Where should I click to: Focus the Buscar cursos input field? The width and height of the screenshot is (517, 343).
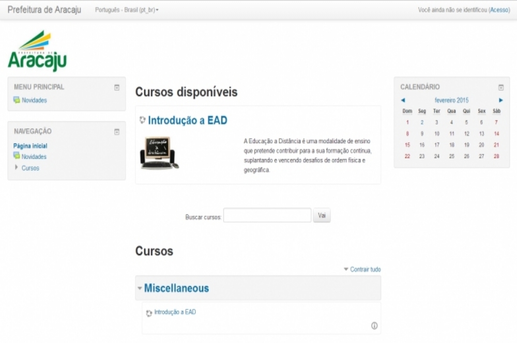[267, 215]
